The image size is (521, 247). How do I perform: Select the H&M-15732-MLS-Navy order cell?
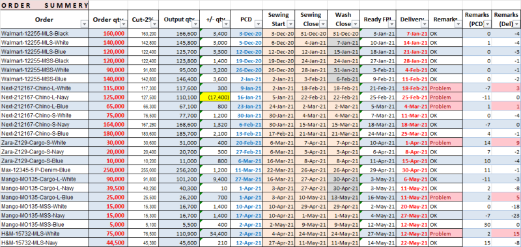point(44,242)
